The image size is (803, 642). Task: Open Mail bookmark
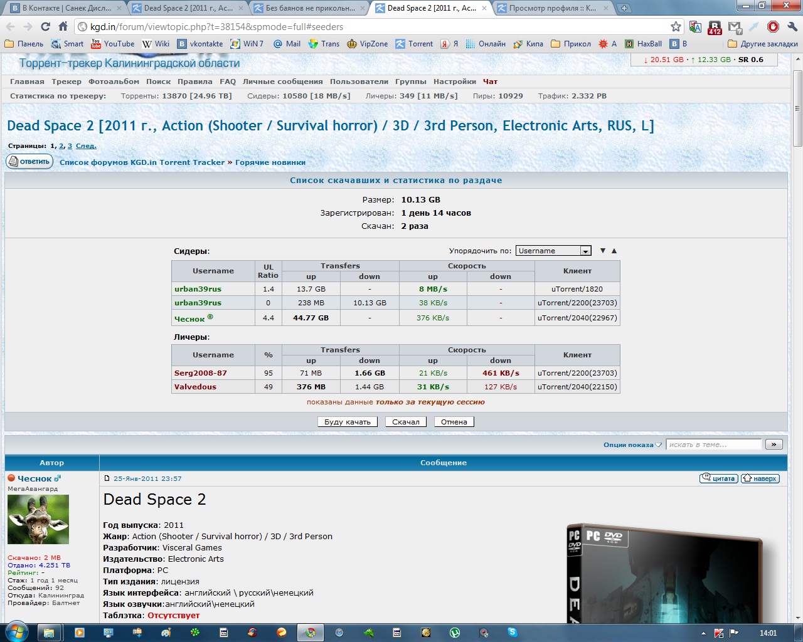click(287, 44)
